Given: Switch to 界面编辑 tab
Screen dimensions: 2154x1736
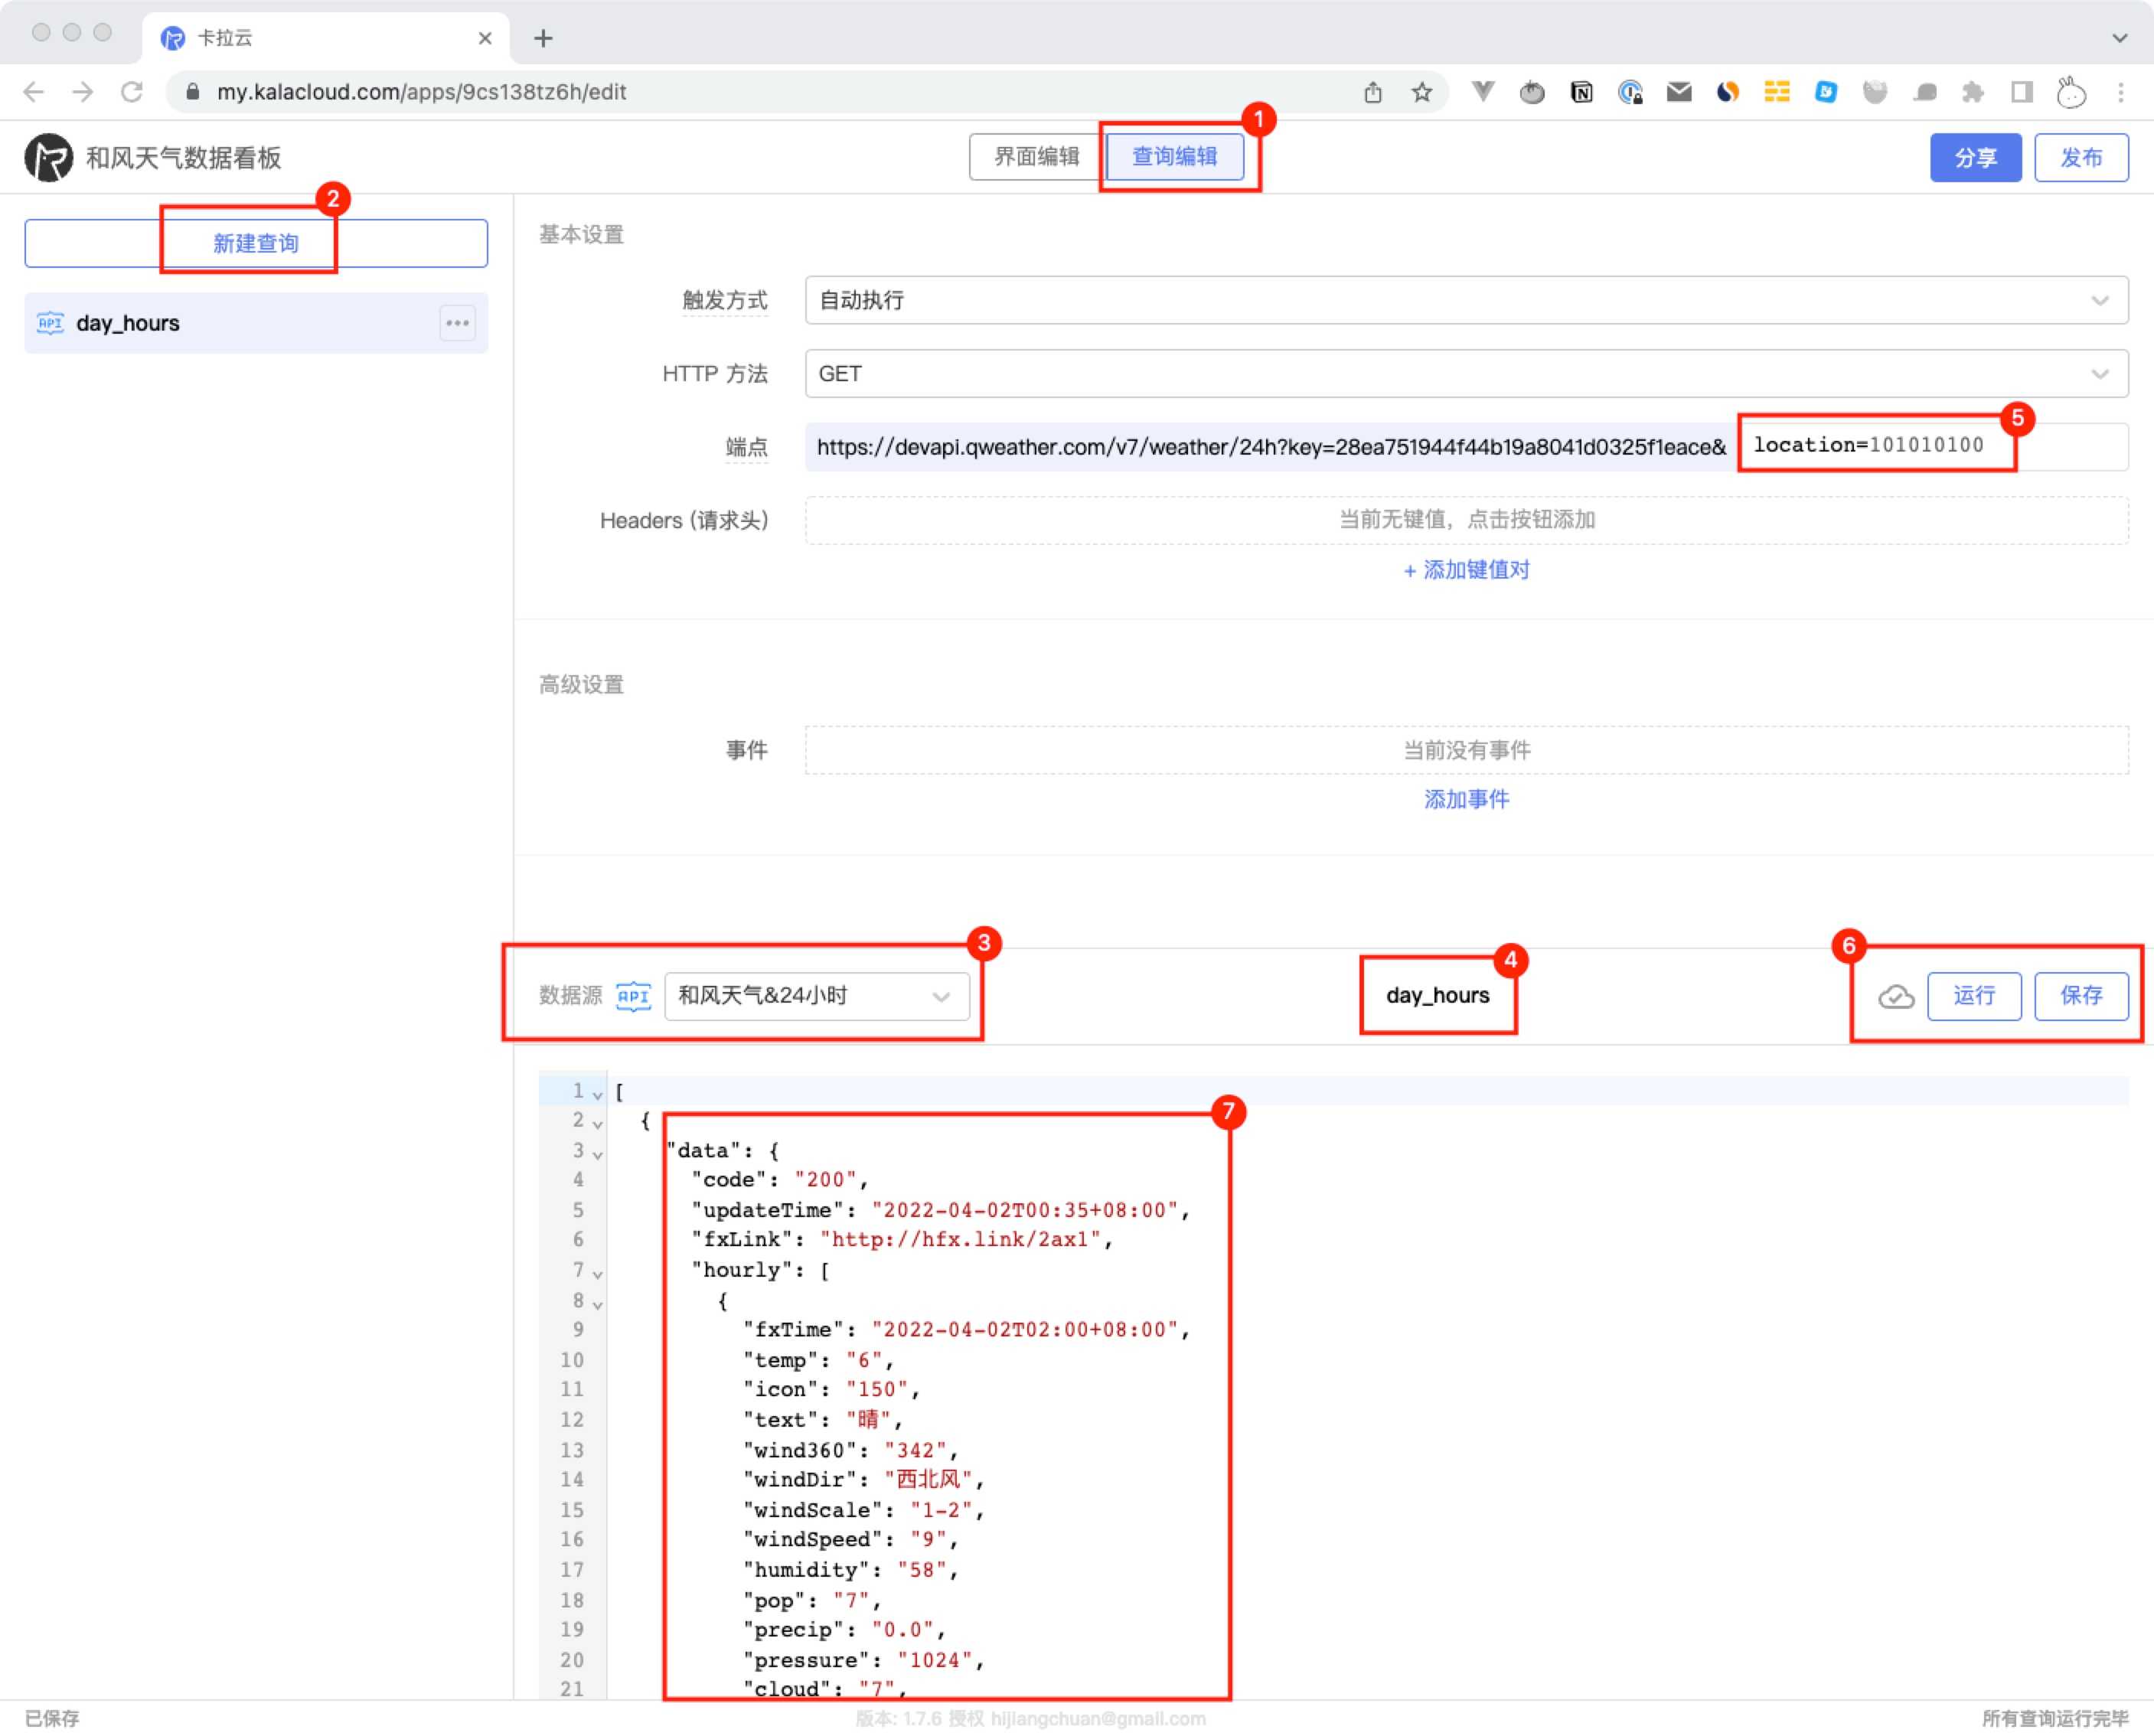Looking at the screenshot, I should click(x=1036, y=157).
